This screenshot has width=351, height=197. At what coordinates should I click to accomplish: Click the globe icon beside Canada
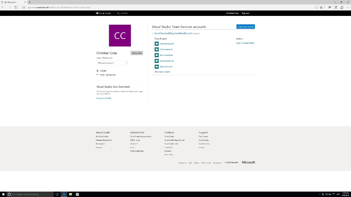[97, 71]
